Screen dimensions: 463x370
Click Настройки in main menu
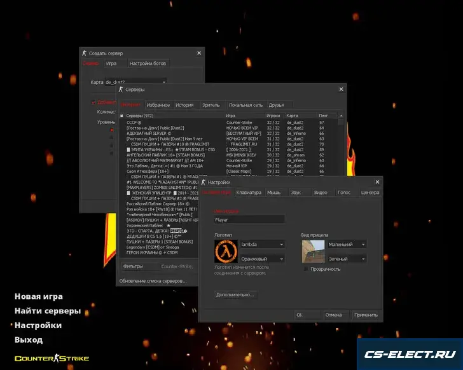point(38,325)
